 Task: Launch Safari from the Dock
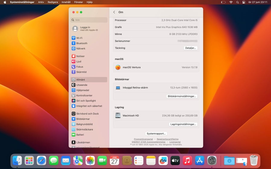(42, 160)
